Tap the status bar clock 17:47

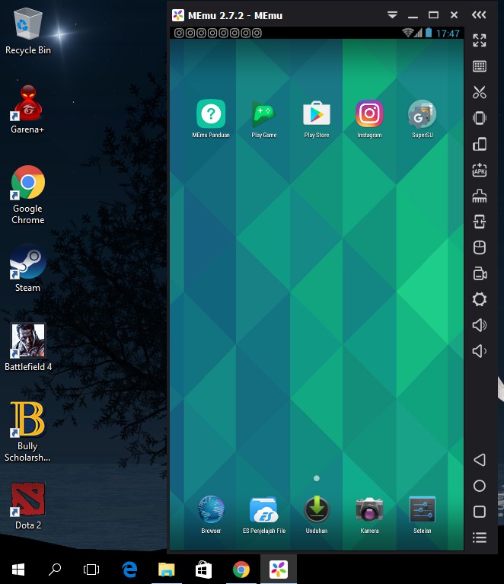pyautogui.click(x=448, y=34)
